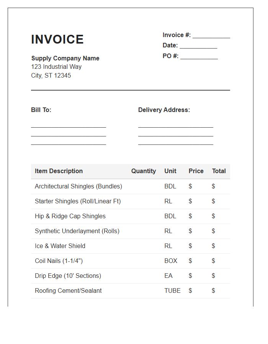Viewport: 268px width, 344px height.
Task: Select the Supply Company Name text
Action: [x=65, y=58]
